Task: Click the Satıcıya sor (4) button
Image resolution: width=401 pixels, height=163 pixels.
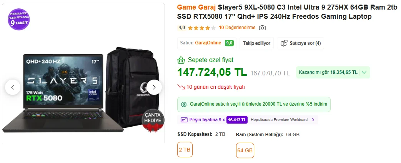Action: pyautogui.click(x=301, y=43)
